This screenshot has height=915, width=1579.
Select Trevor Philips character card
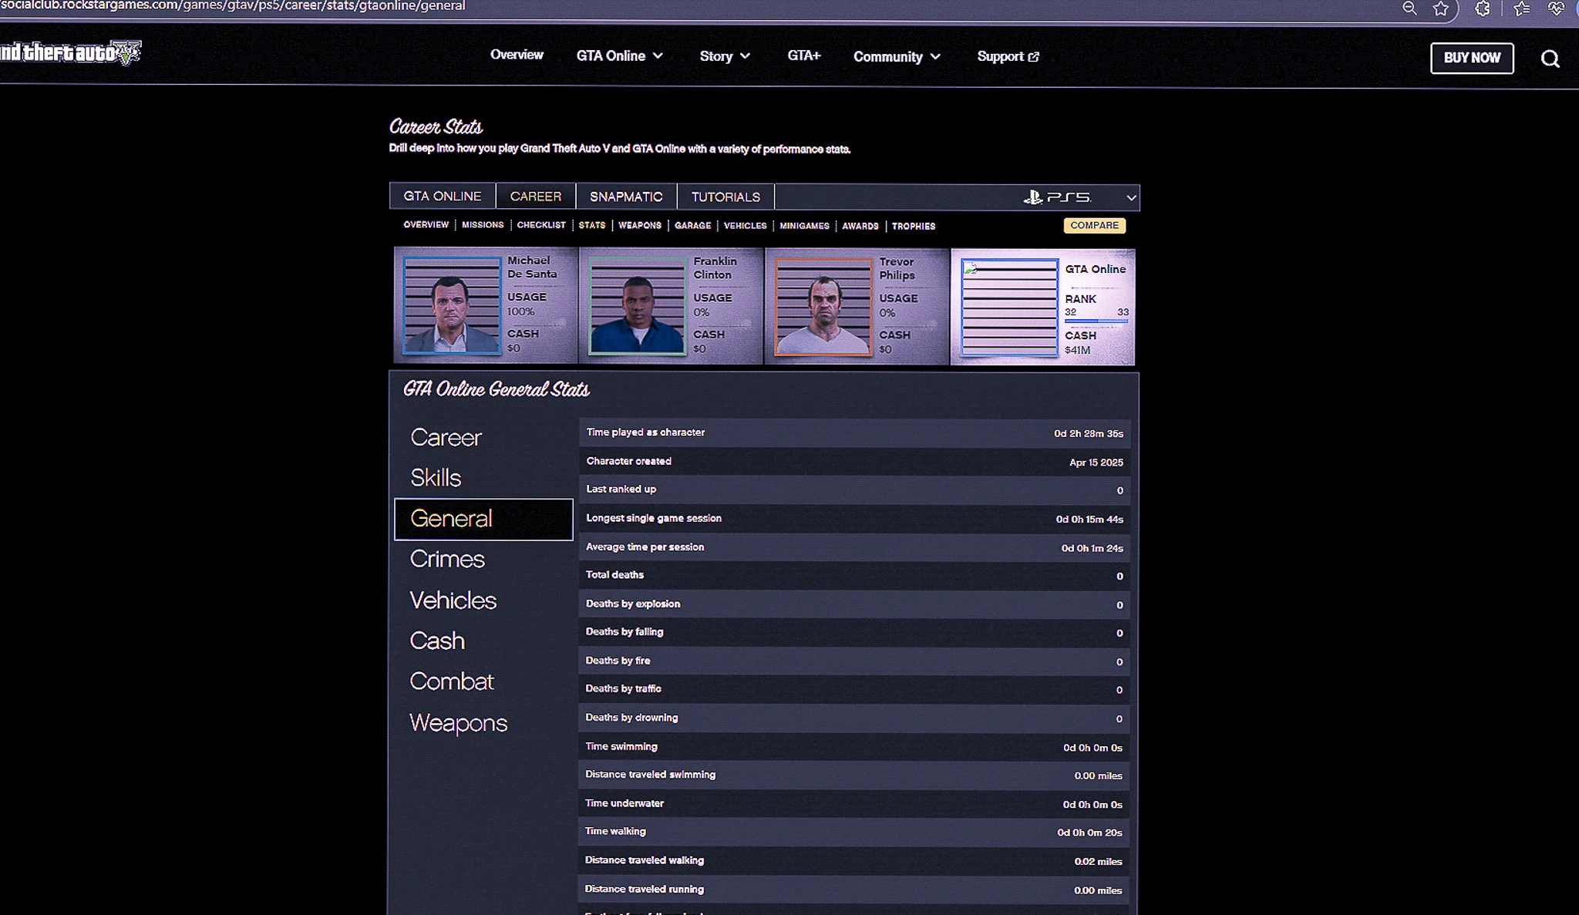(856, 306)
